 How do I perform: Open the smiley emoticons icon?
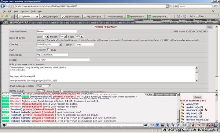click(x=184, y=125)
